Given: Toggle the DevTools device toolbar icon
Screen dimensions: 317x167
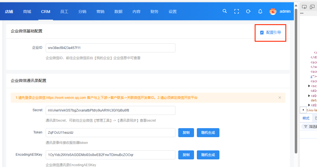Looking at the screenshot, I should pos(312,7).
